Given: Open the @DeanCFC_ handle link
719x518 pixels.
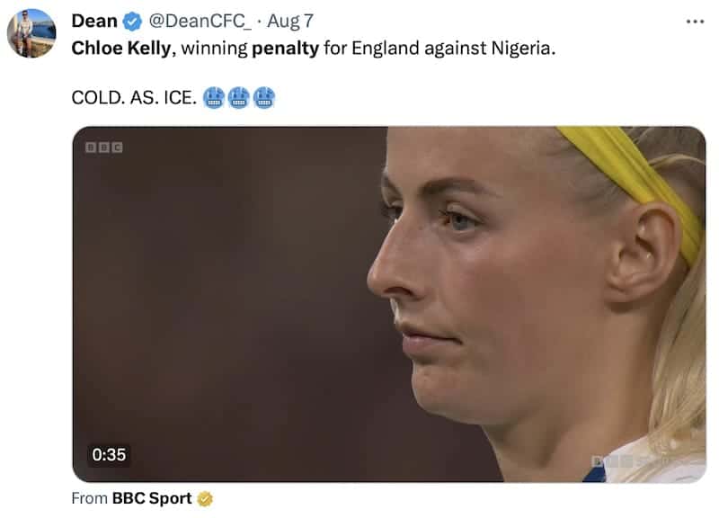Looking at the screenshot, I should click(200, 21).
